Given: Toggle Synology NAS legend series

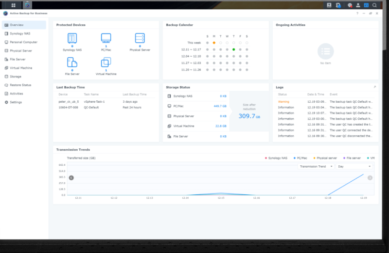Looking at the screenshot, I should pos(276,158).
